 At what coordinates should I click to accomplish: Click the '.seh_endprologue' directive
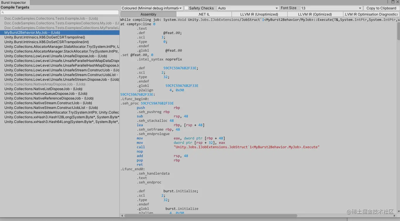[x=153, y=134]
